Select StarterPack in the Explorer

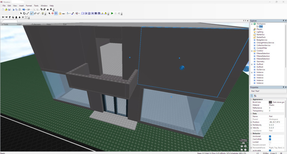(x=261, y=37)
